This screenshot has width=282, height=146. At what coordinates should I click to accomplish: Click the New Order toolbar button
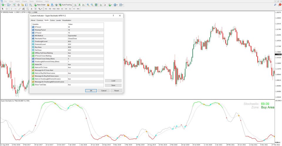click(41, 5)
